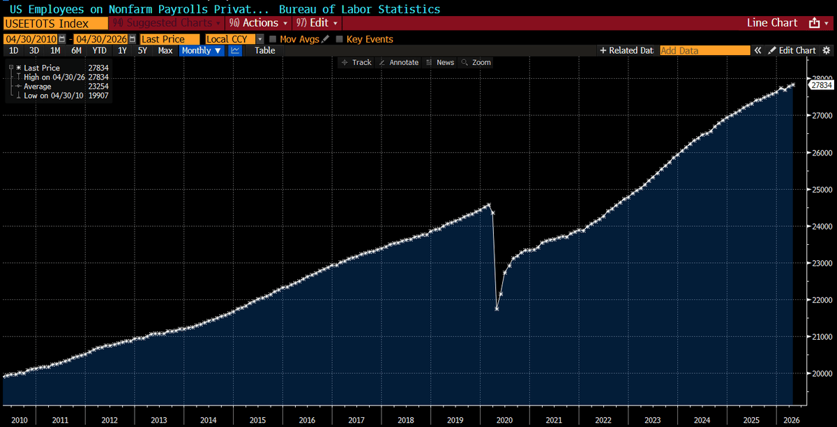The height and width of the screenshot is (427, 837).
Task: Click the 27834 last value axis tag
Action: tap(821, 84)
